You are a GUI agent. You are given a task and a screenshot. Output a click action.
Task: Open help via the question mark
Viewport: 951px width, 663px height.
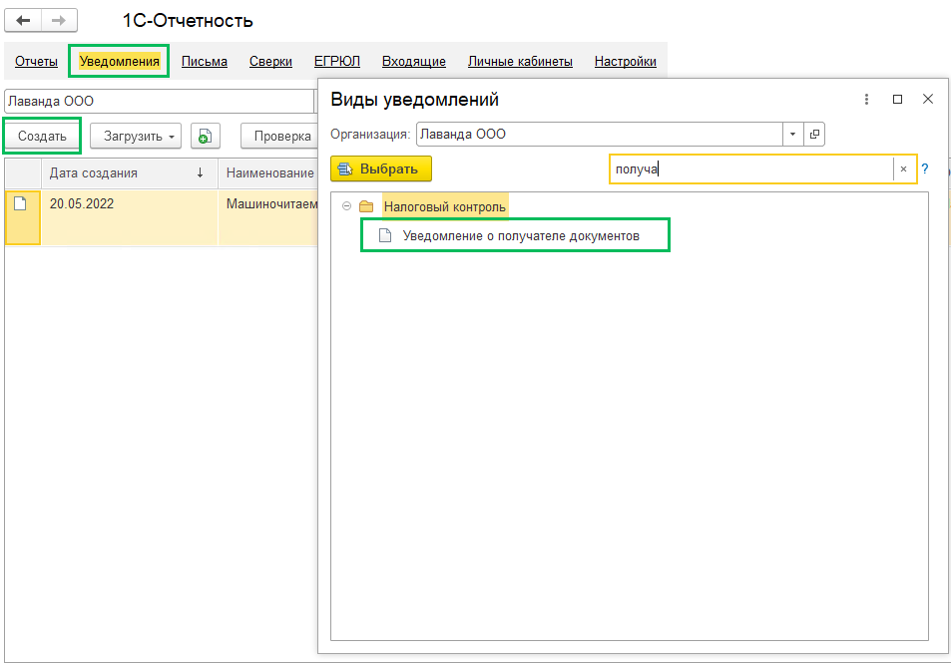pyautogui.click(x=925, y=169)
